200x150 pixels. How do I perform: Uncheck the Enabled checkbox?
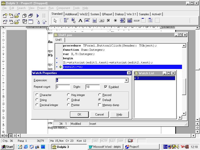click(x=105, y=87)
